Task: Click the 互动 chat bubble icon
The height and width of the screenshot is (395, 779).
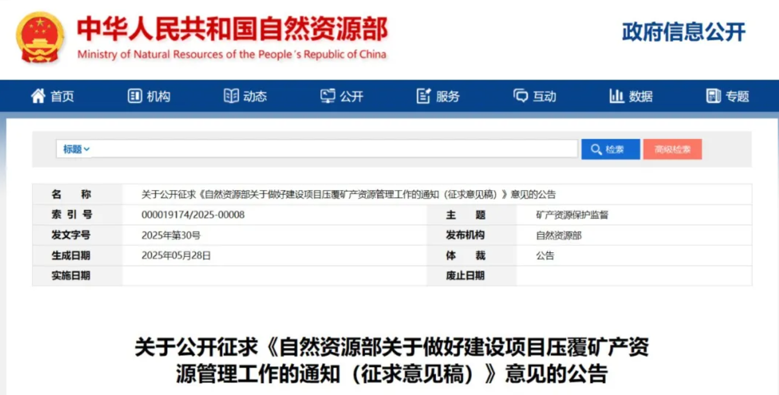Action: click(520, 96)
